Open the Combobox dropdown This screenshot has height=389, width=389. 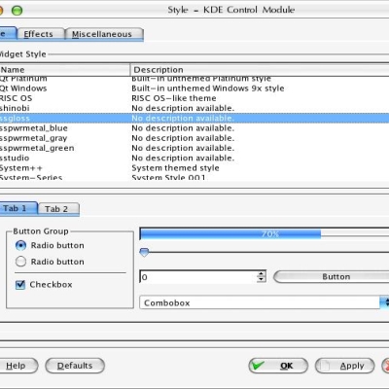coord(265,302)
